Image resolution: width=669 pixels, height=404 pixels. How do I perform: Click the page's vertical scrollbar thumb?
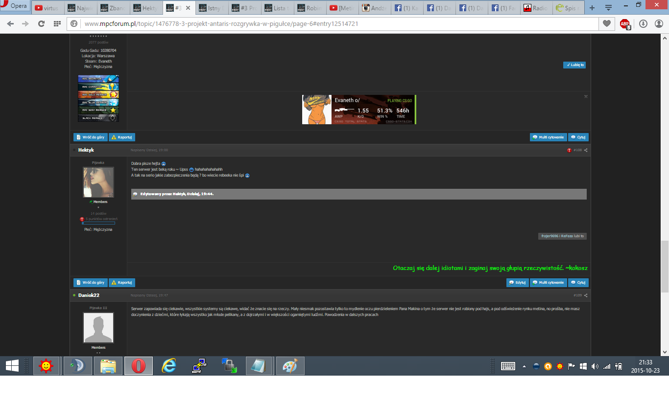tap(665, 267)
